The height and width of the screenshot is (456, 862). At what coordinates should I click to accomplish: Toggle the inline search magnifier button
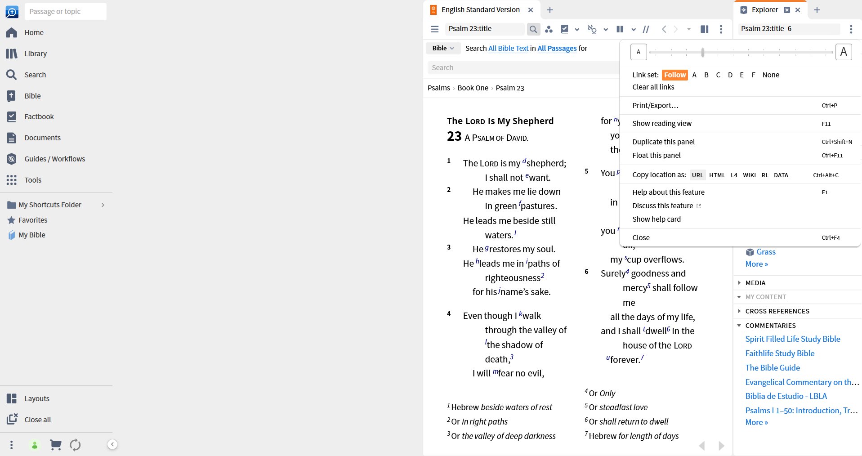coord(533,29)
